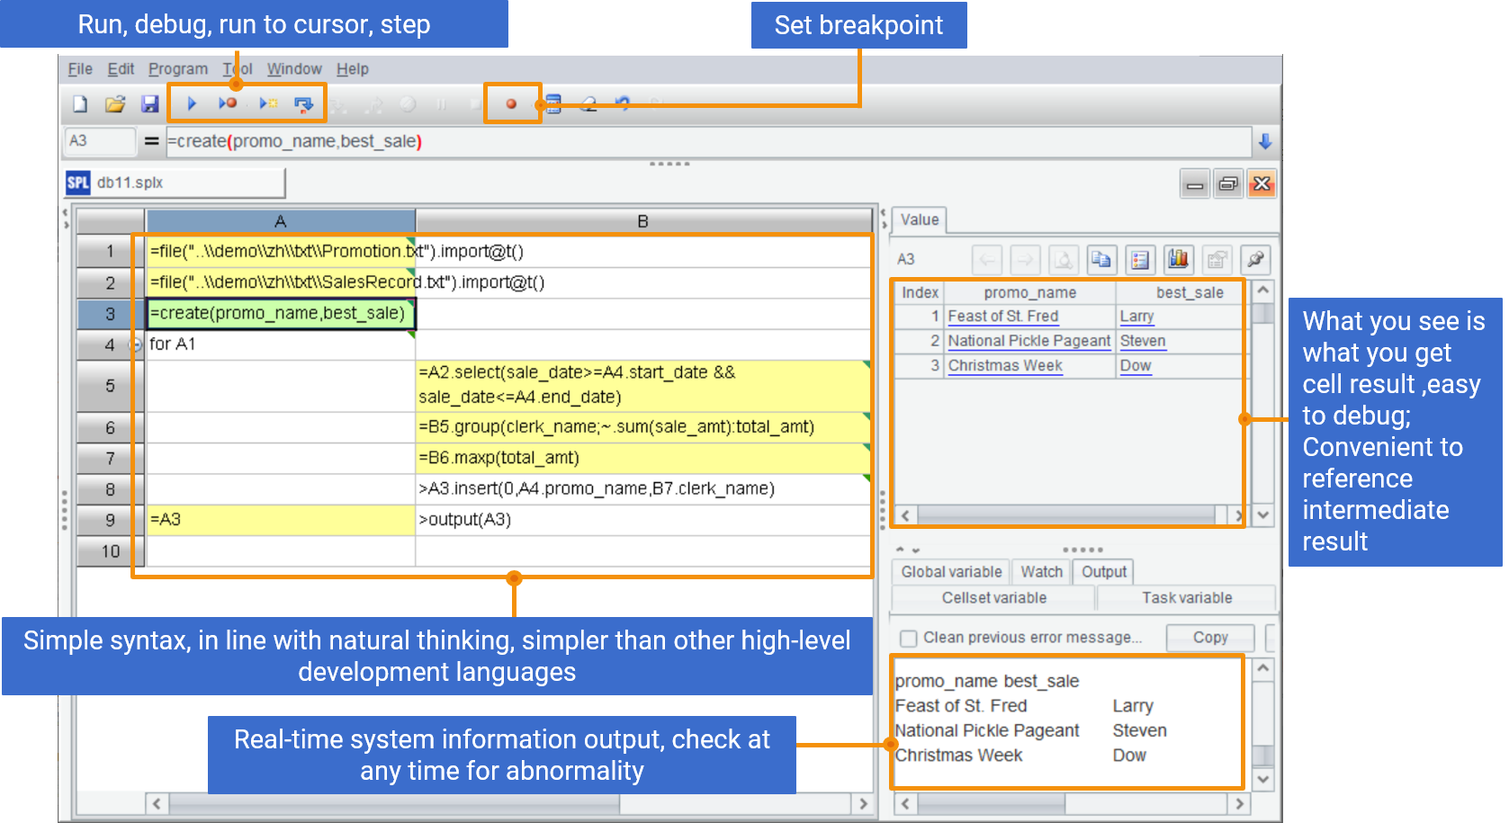This screenshot has width=1509, height=823.
Task: Switch to the Output tab
Action: 1103,572
